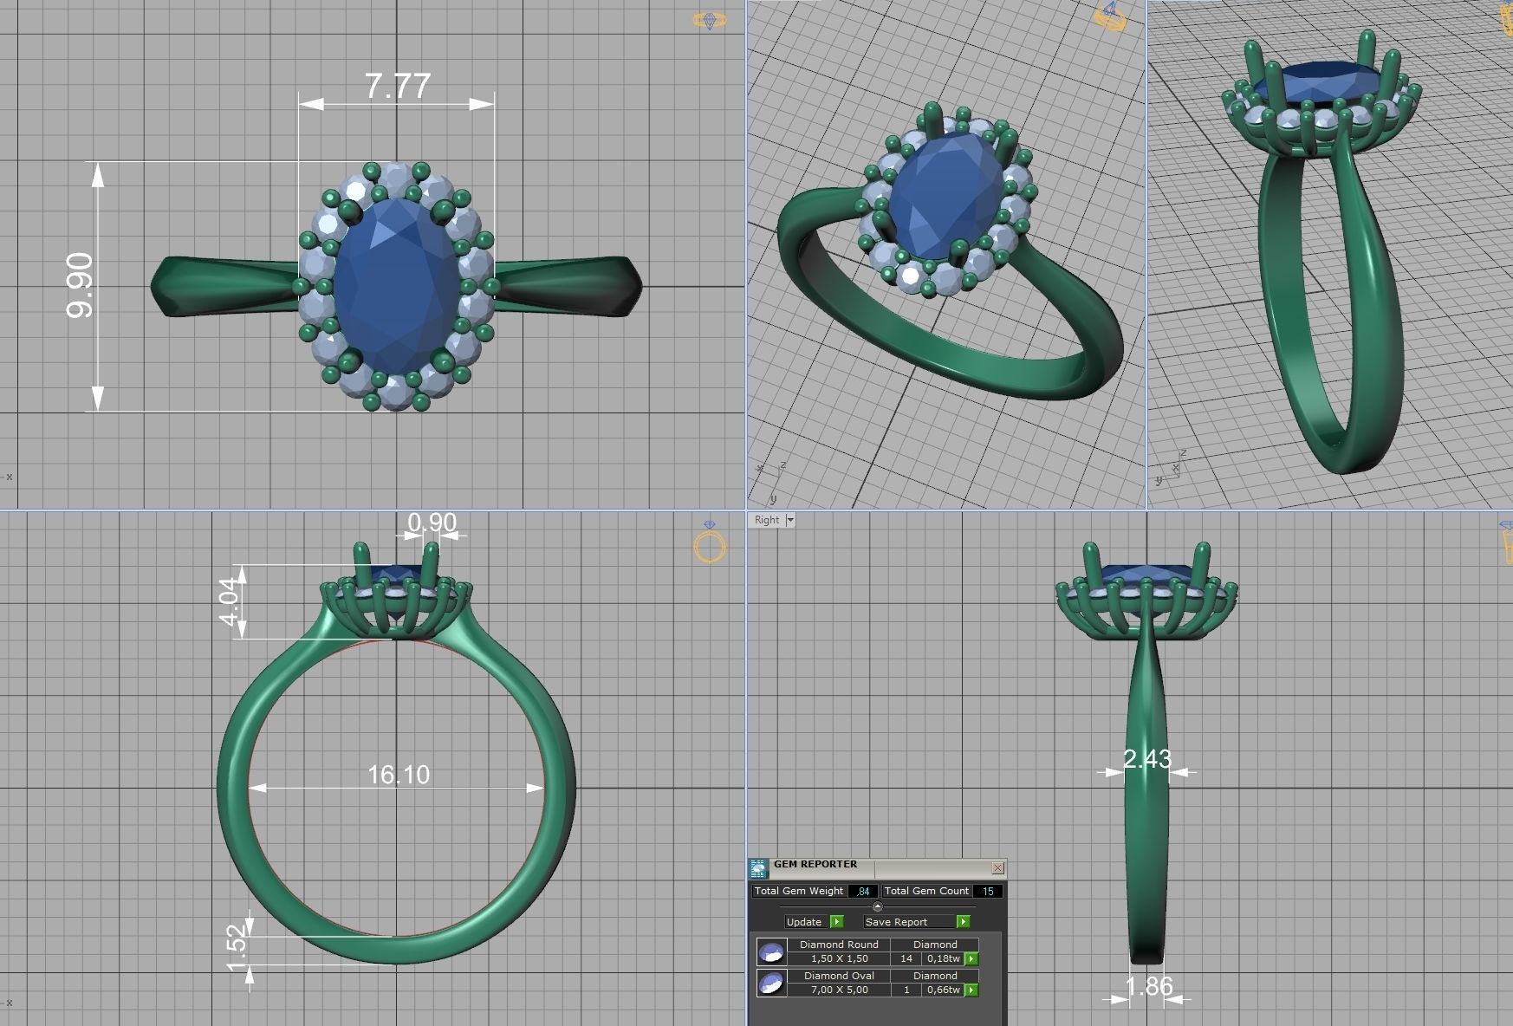Click the perspective ring icon in the middle viewport
Screen dimensions: 1513x1026
point(1111,16)
